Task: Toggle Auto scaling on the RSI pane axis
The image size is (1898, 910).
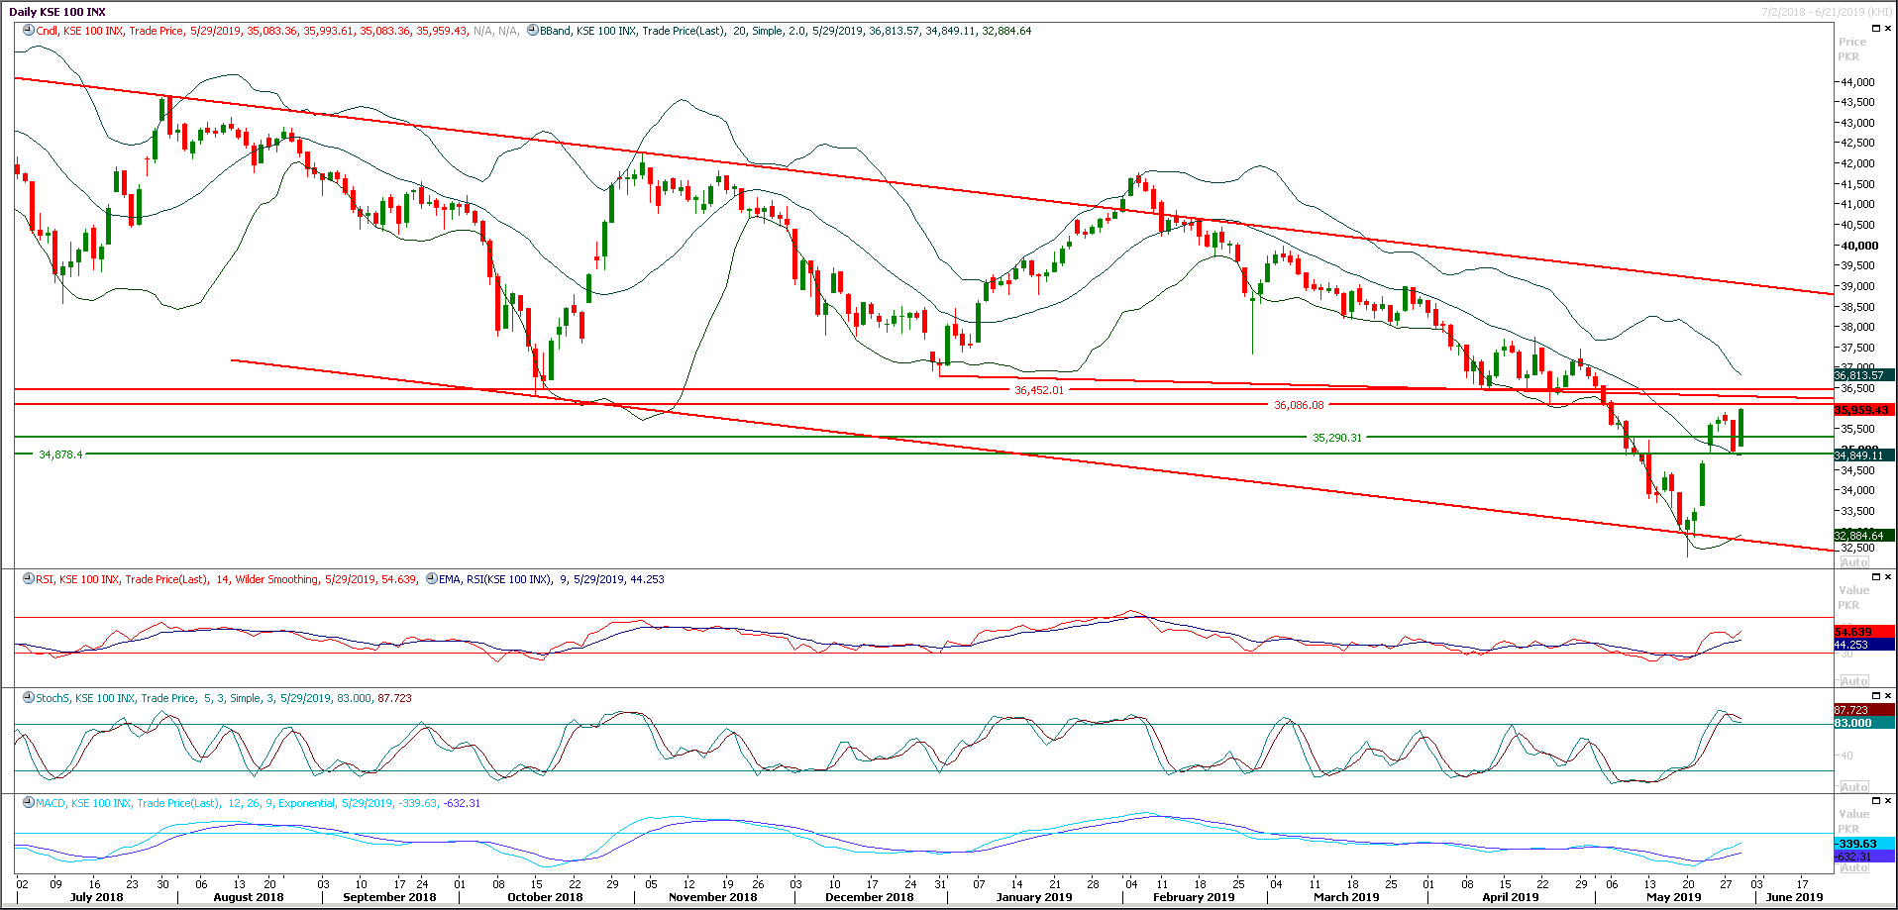Action: (x=1854, y=680)
